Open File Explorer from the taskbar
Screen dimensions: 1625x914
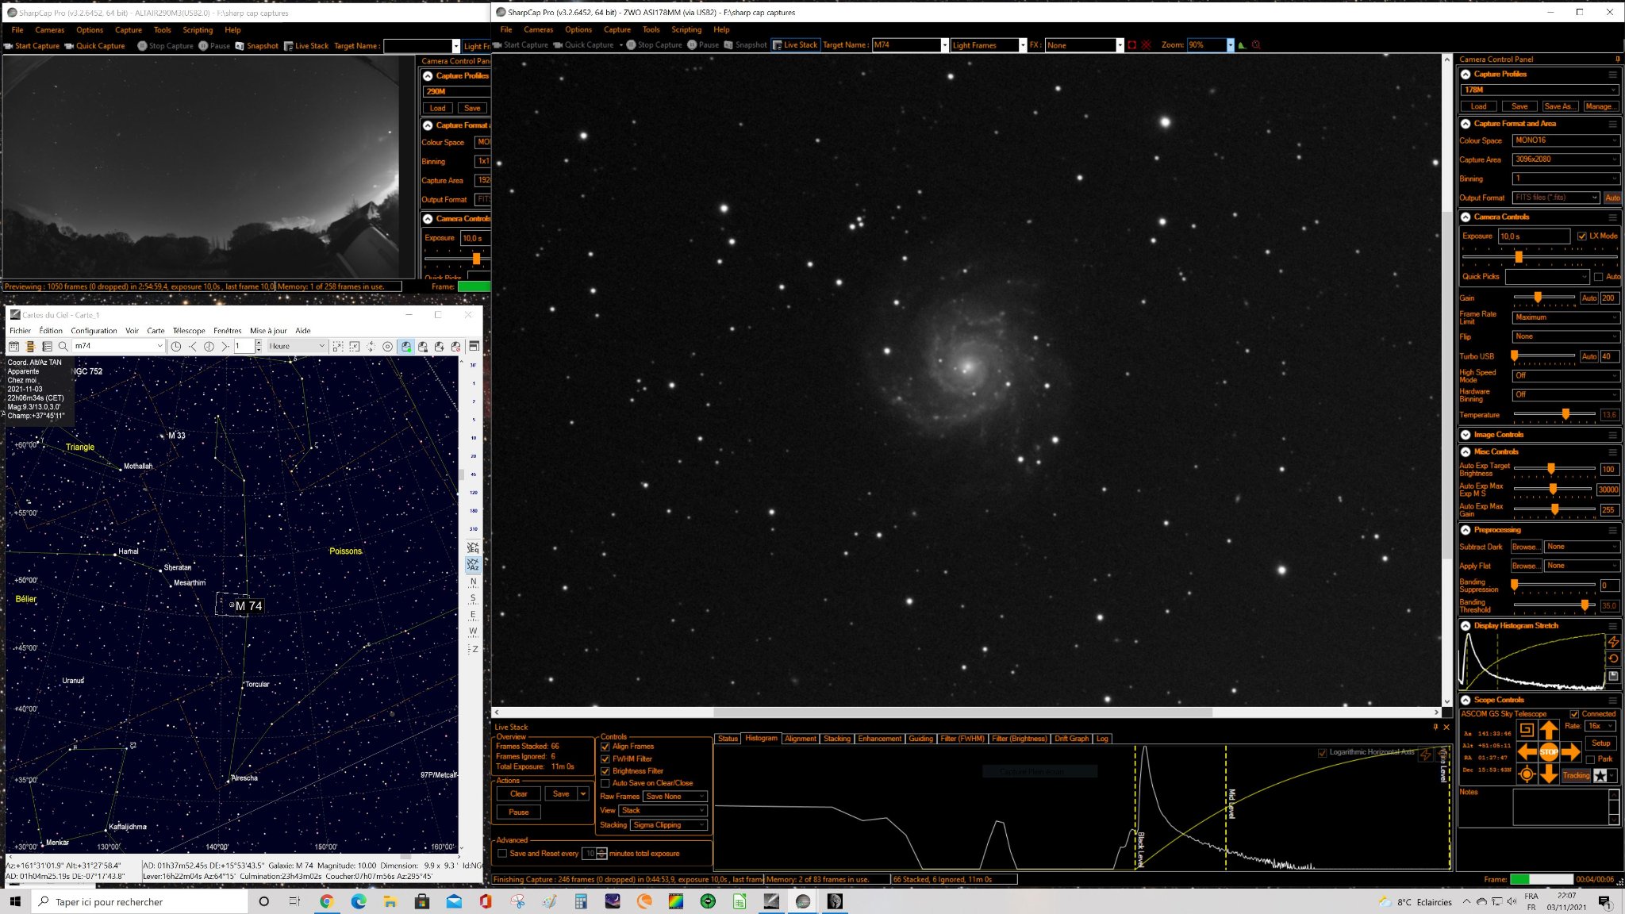pyautogui.click(x=390, y=901)
